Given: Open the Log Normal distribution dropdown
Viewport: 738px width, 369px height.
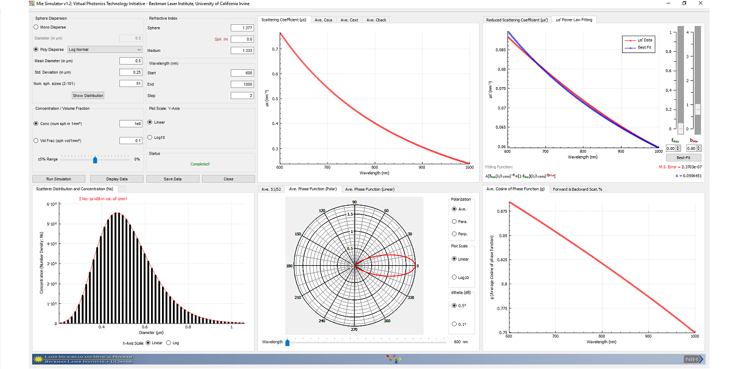Looking at the screenshot, I should click(105, 50).
